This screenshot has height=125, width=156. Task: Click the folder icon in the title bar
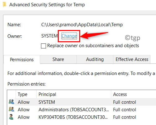click(4, 5)
